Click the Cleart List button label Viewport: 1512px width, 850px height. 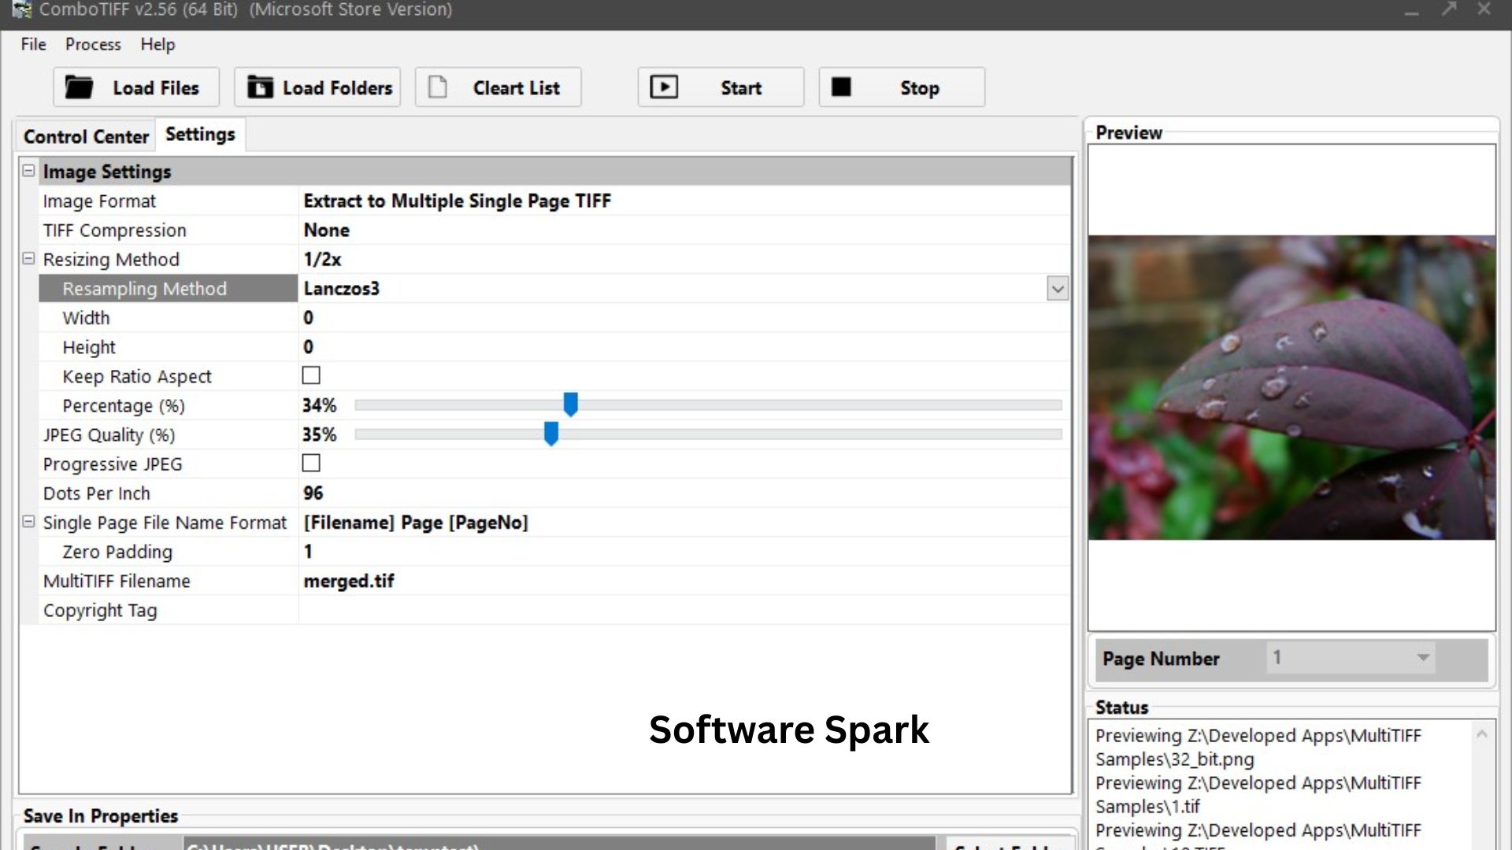517,88
